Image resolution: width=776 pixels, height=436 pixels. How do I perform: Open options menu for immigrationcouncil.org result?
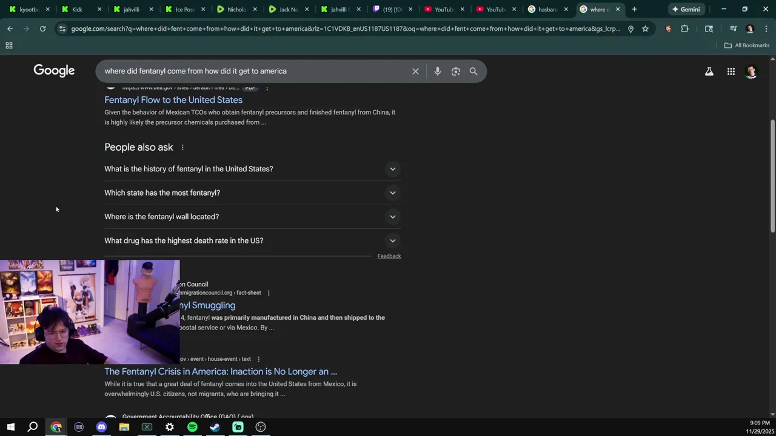(269, 293)
